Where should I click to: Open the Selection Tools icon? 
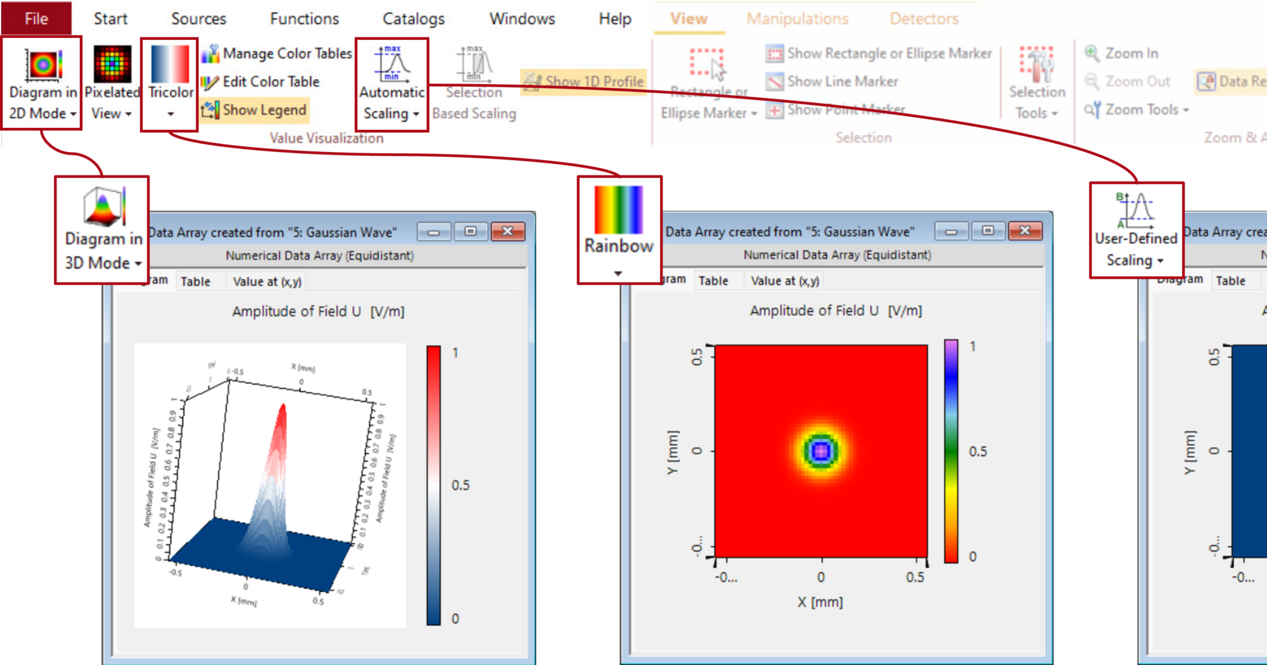[1036, 65]
